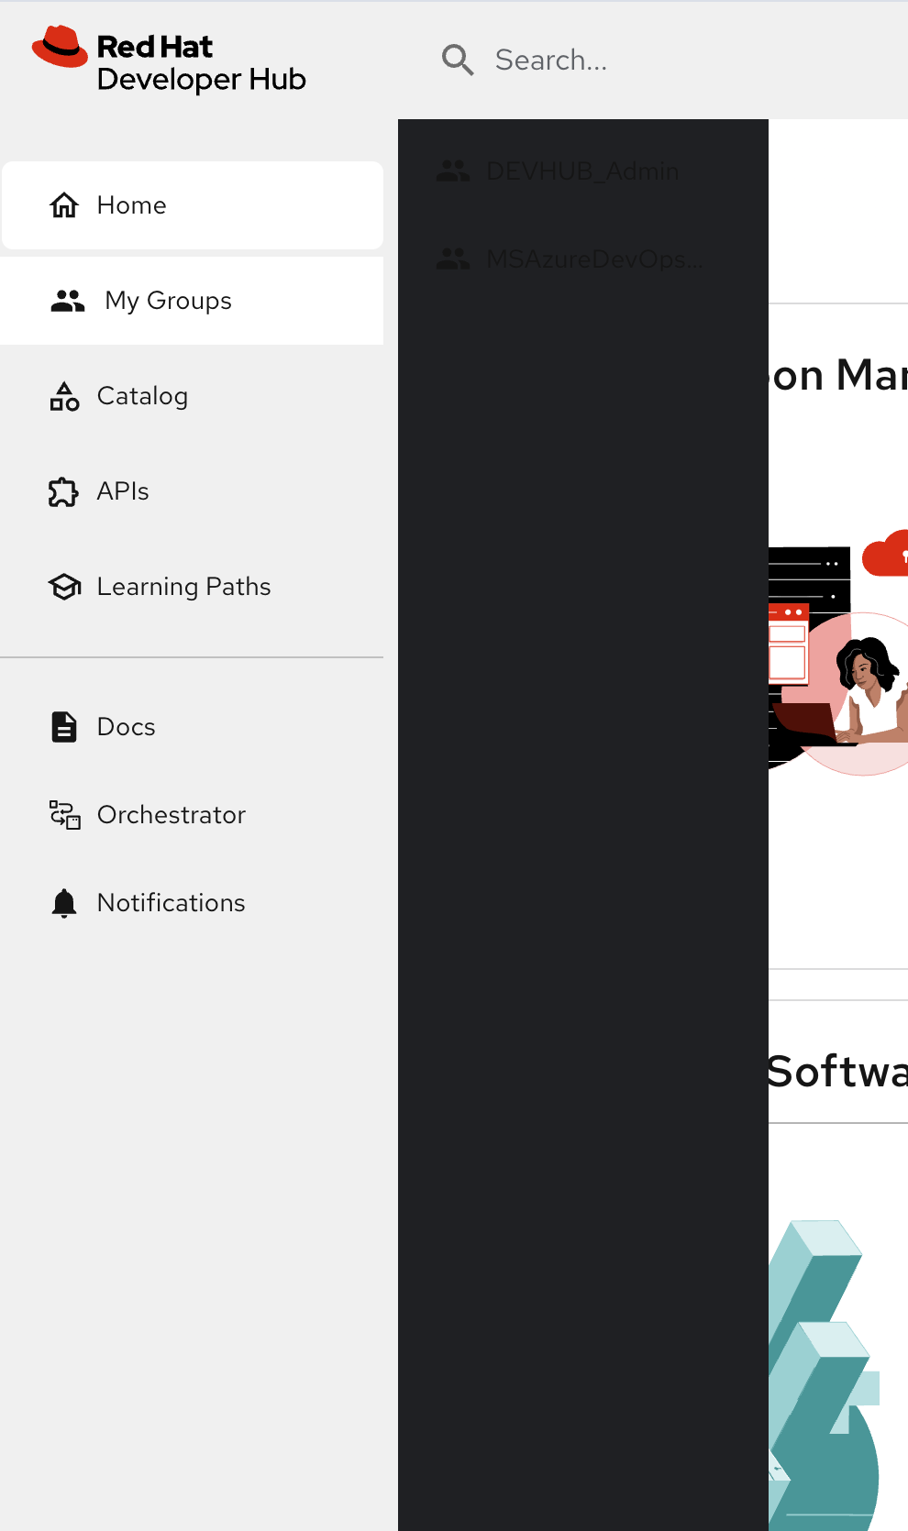Click the red fedora Red Hat logo
This screenshot has height=1531, width=908.
[60, 47]
